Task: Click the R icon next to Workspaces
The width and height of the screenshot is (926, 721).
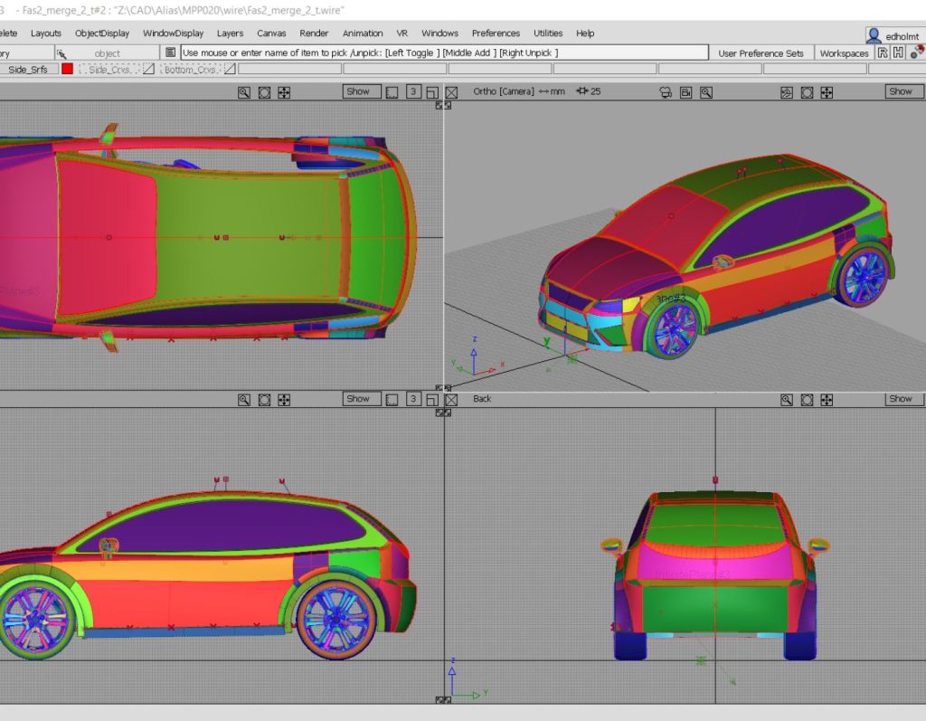Action: [883, 52]
